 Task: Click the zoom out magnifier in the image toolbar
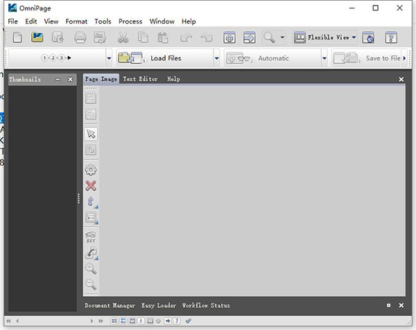[x=91, y=284]
